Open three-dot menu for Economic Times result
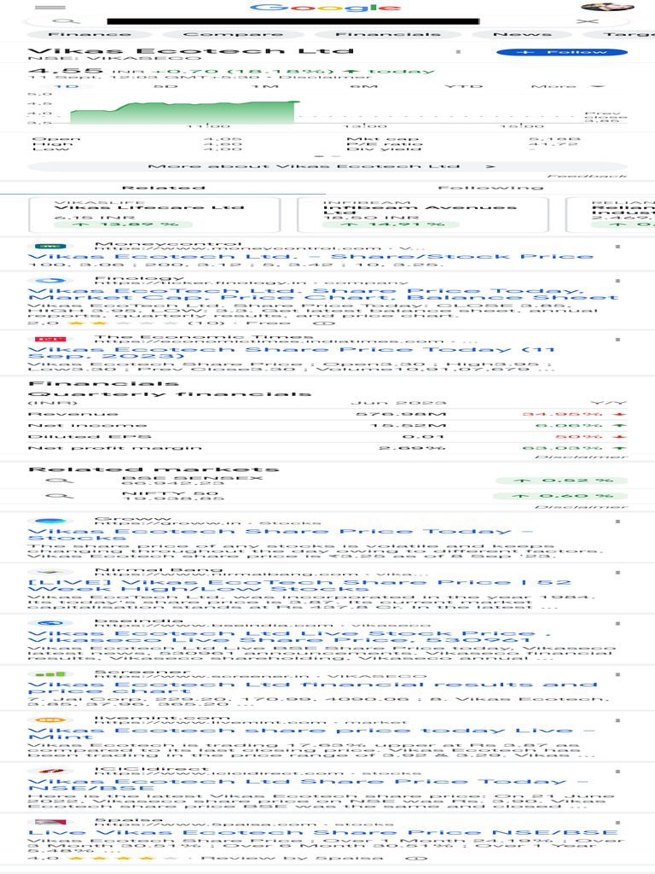The width and height of the screenshot is (655, 874). pyautogui.click(x=617, y=340)
